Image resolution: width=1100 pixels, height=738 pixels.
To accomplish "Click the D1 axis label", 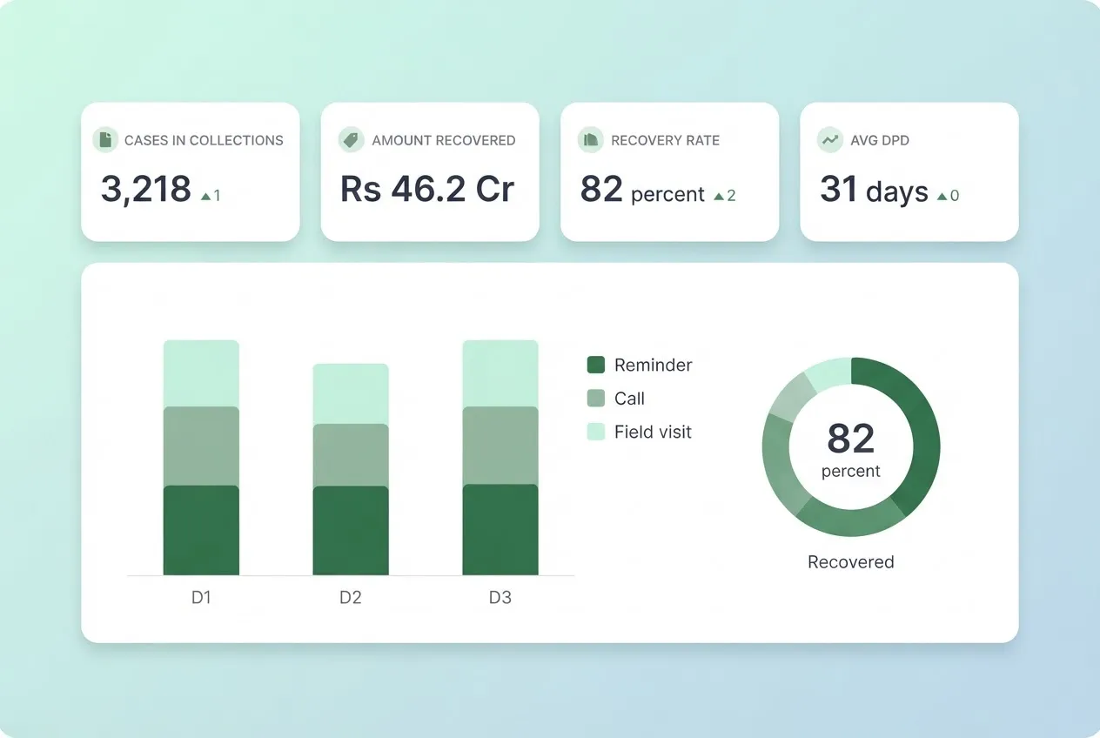I will pyautogui.click(x=201, y=598).
